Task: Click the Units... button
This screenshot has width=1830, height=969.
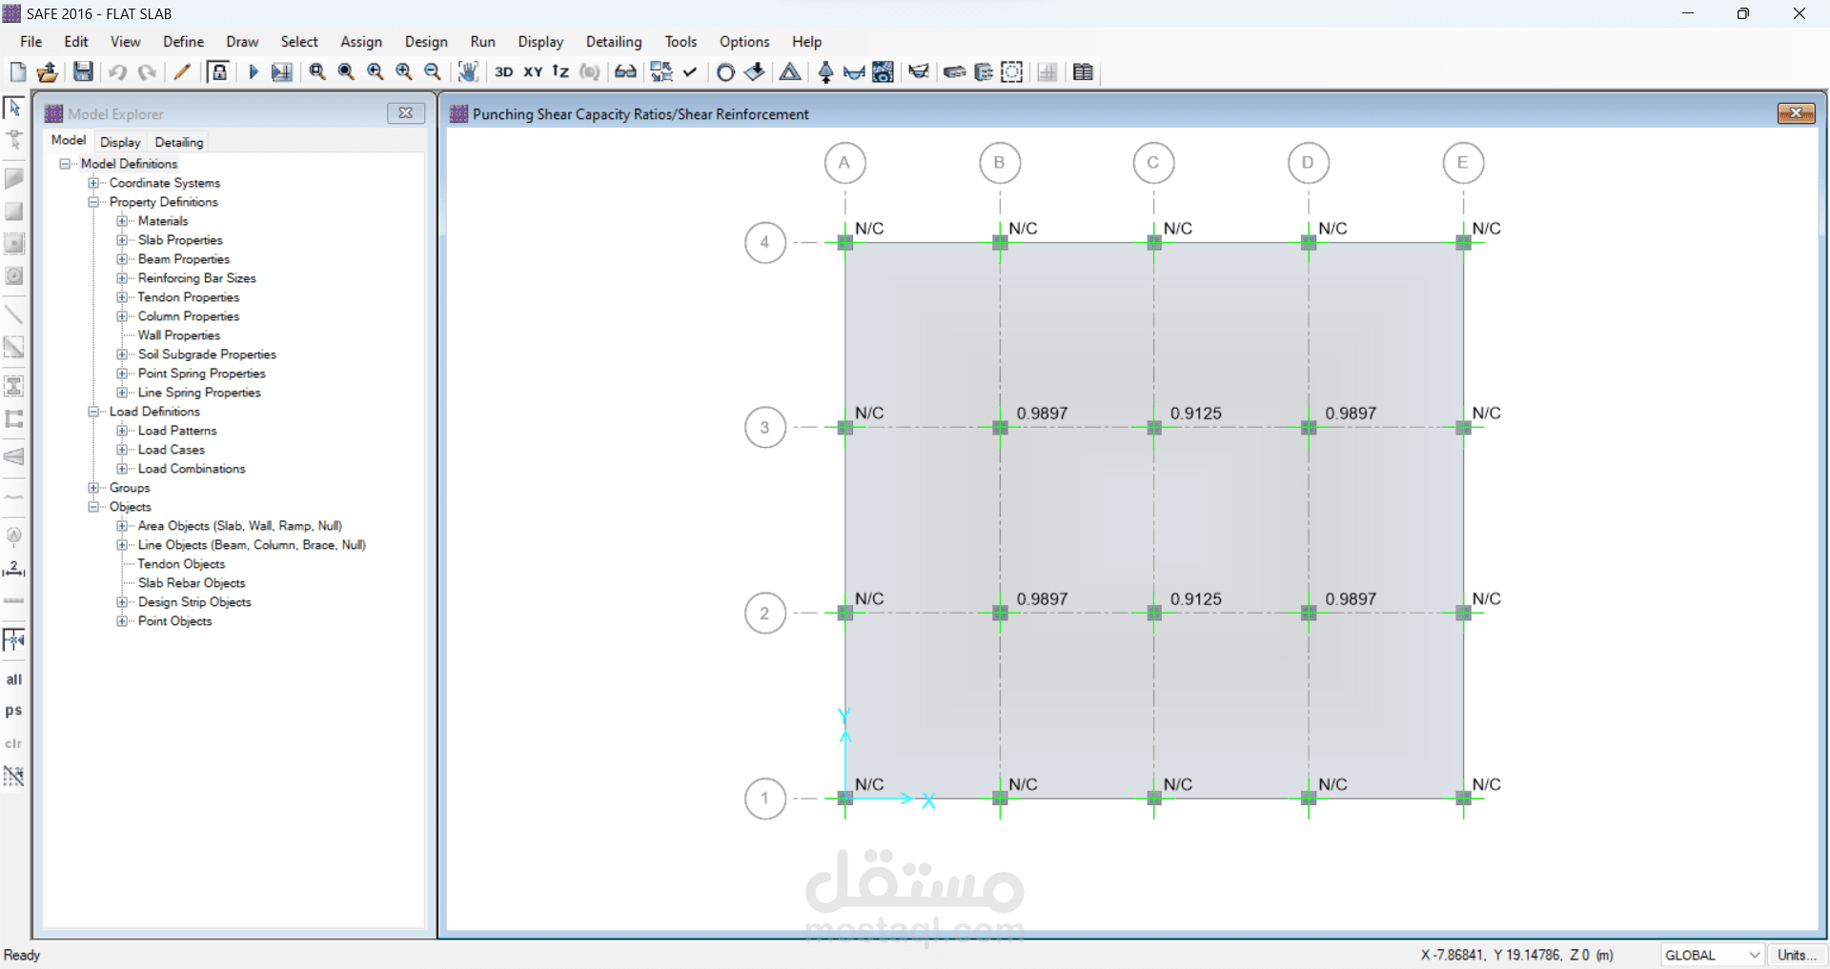Action: (1797, 955)
